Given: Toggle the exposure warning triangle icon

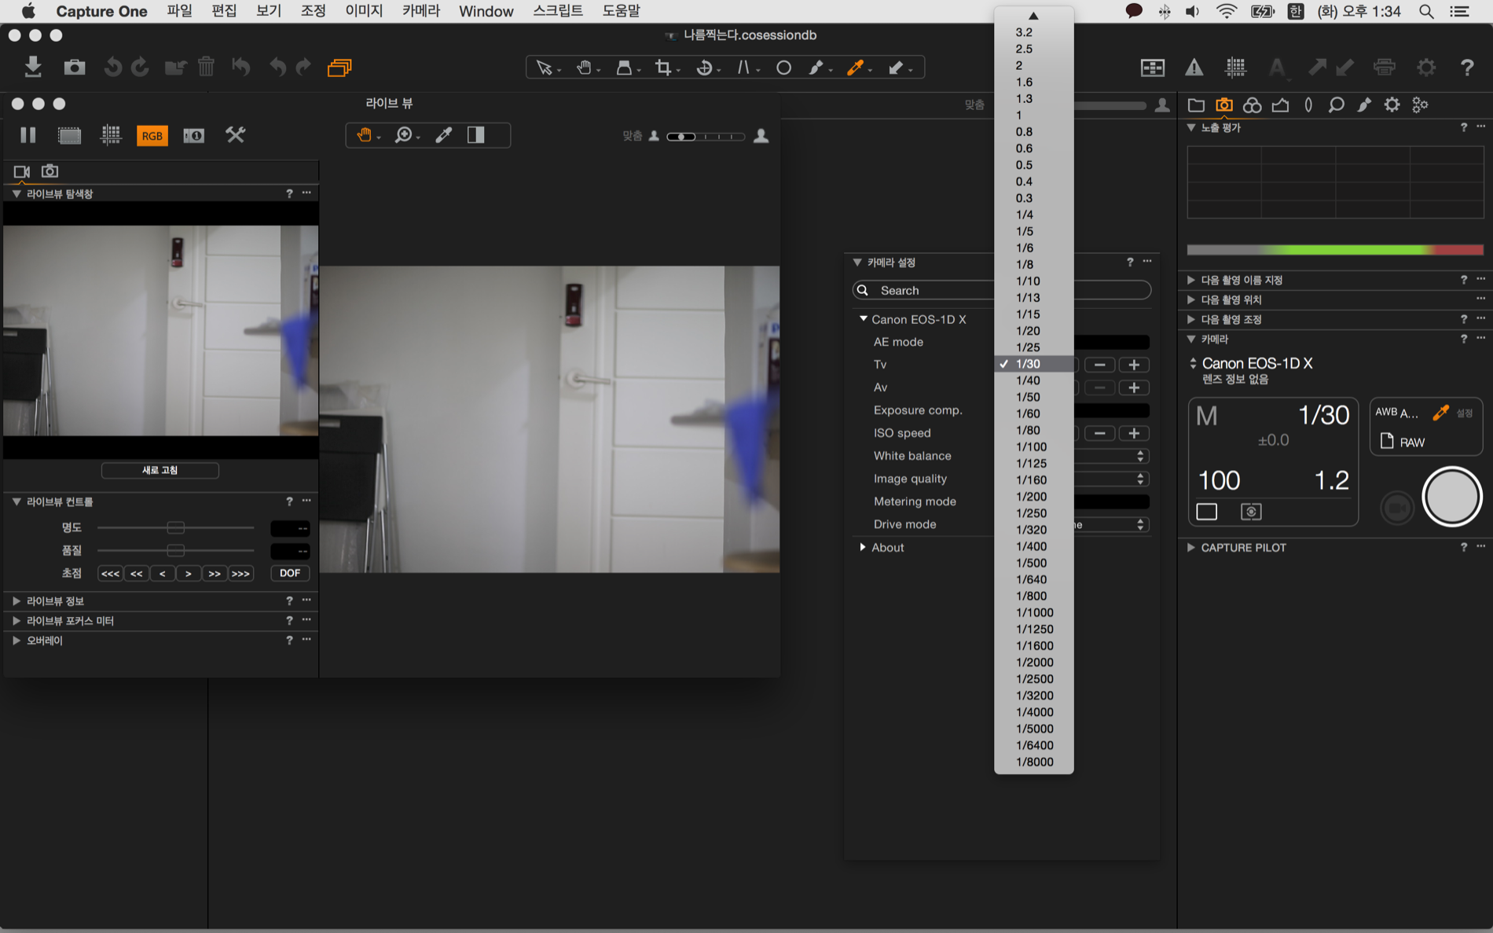Looking at the screenshot, I should (x=1194, y=68).
